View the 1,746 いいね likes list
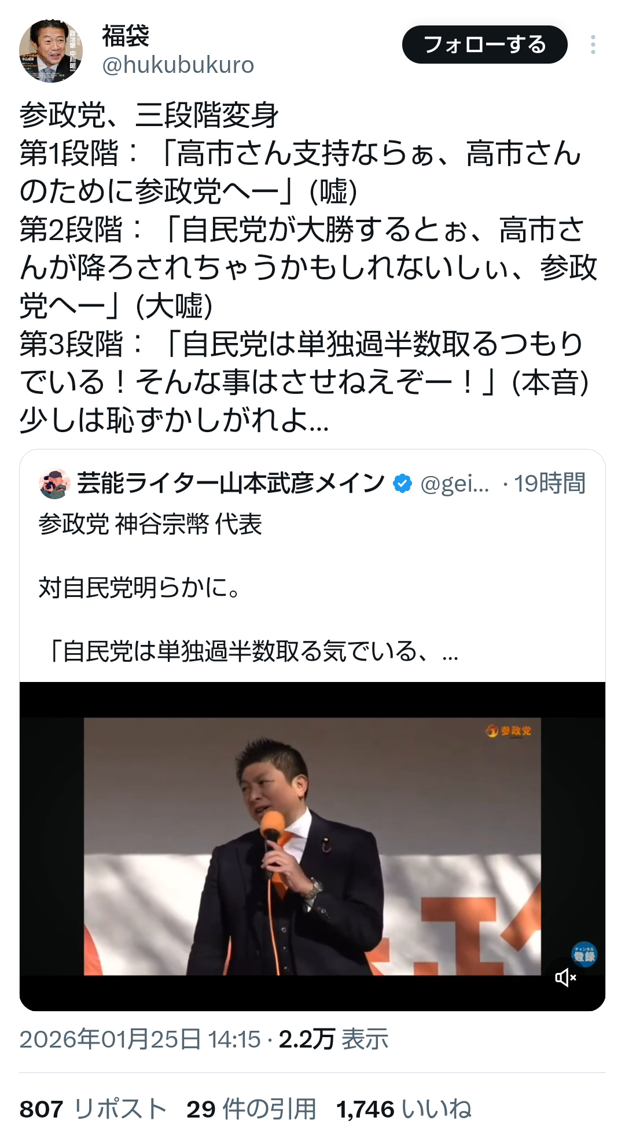Image resolution: width=625 pixels, height=1143 pixels. [x=404, y=1109]
